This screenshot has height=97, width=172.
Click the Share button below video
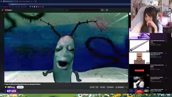coord(103,87)
